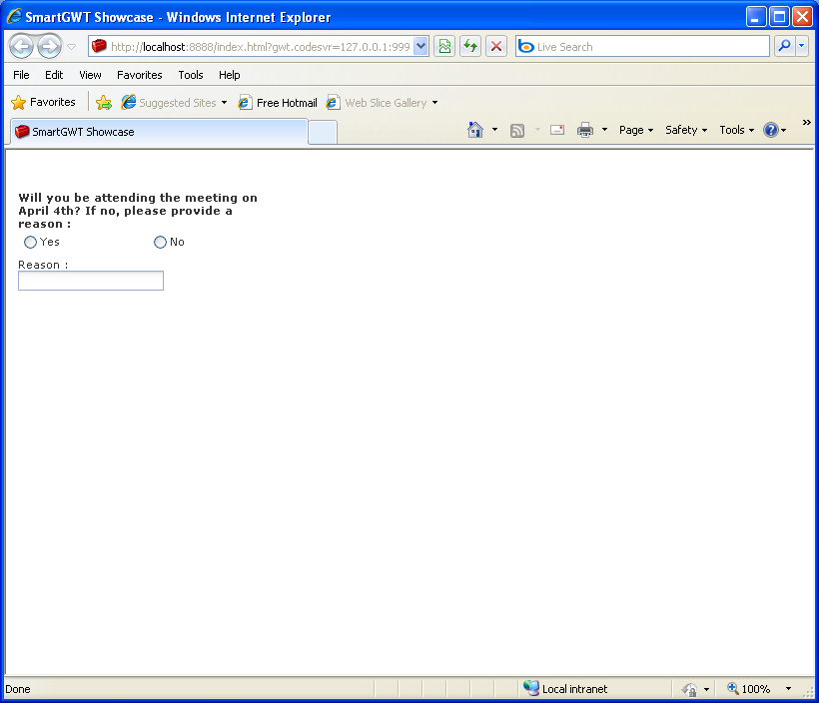
Task: Print the page with the printer icon
Action: click(x=585, y=130)
